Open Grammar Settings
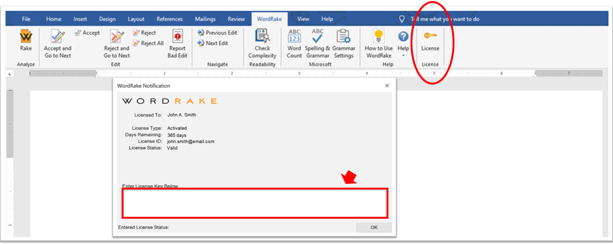613x244 pixels. 343,44
